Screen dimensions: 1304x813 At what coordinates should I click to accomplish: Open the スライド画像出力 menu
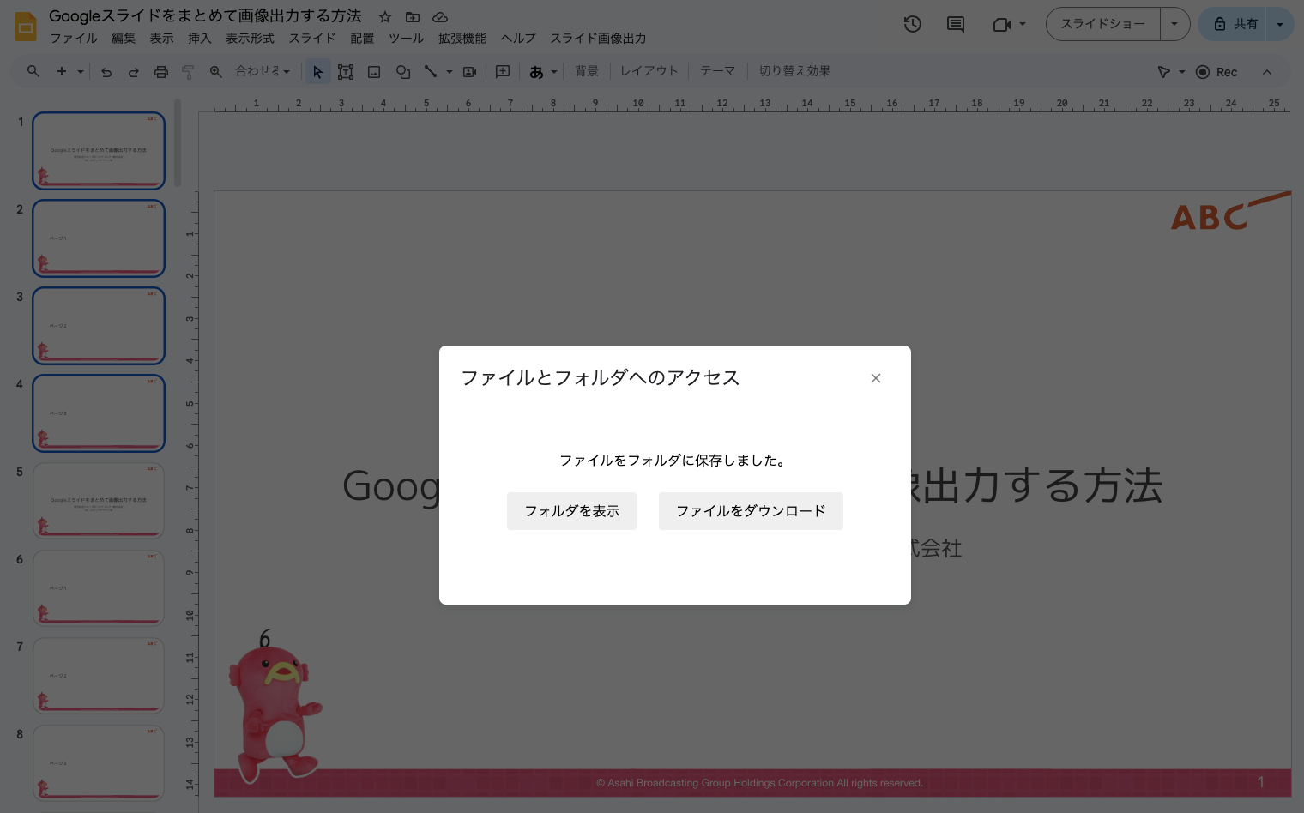pyautogui.click(x=598, y=39)
